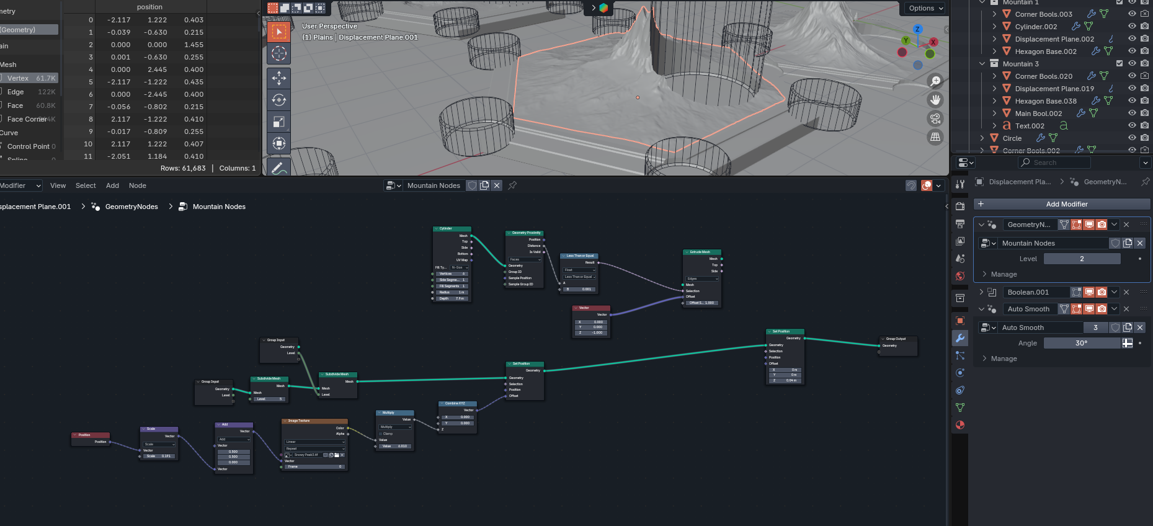The height and width of the screenshot is (526, 1153).
Task: Select the Select Box tool in viewport
Action: (278, 32)
